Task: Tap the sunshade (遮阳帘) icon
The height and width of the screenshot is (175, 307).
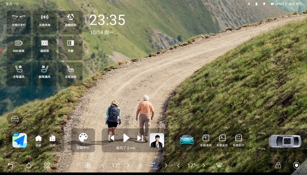Action: click(x=44, y=47)
